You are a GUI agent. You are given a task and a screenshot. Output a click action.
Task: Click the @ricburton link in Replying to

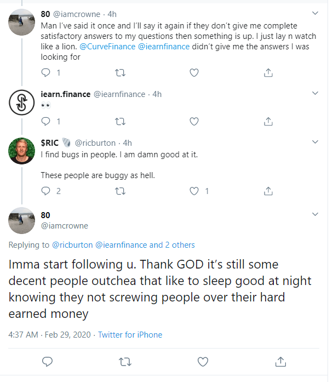73,245
